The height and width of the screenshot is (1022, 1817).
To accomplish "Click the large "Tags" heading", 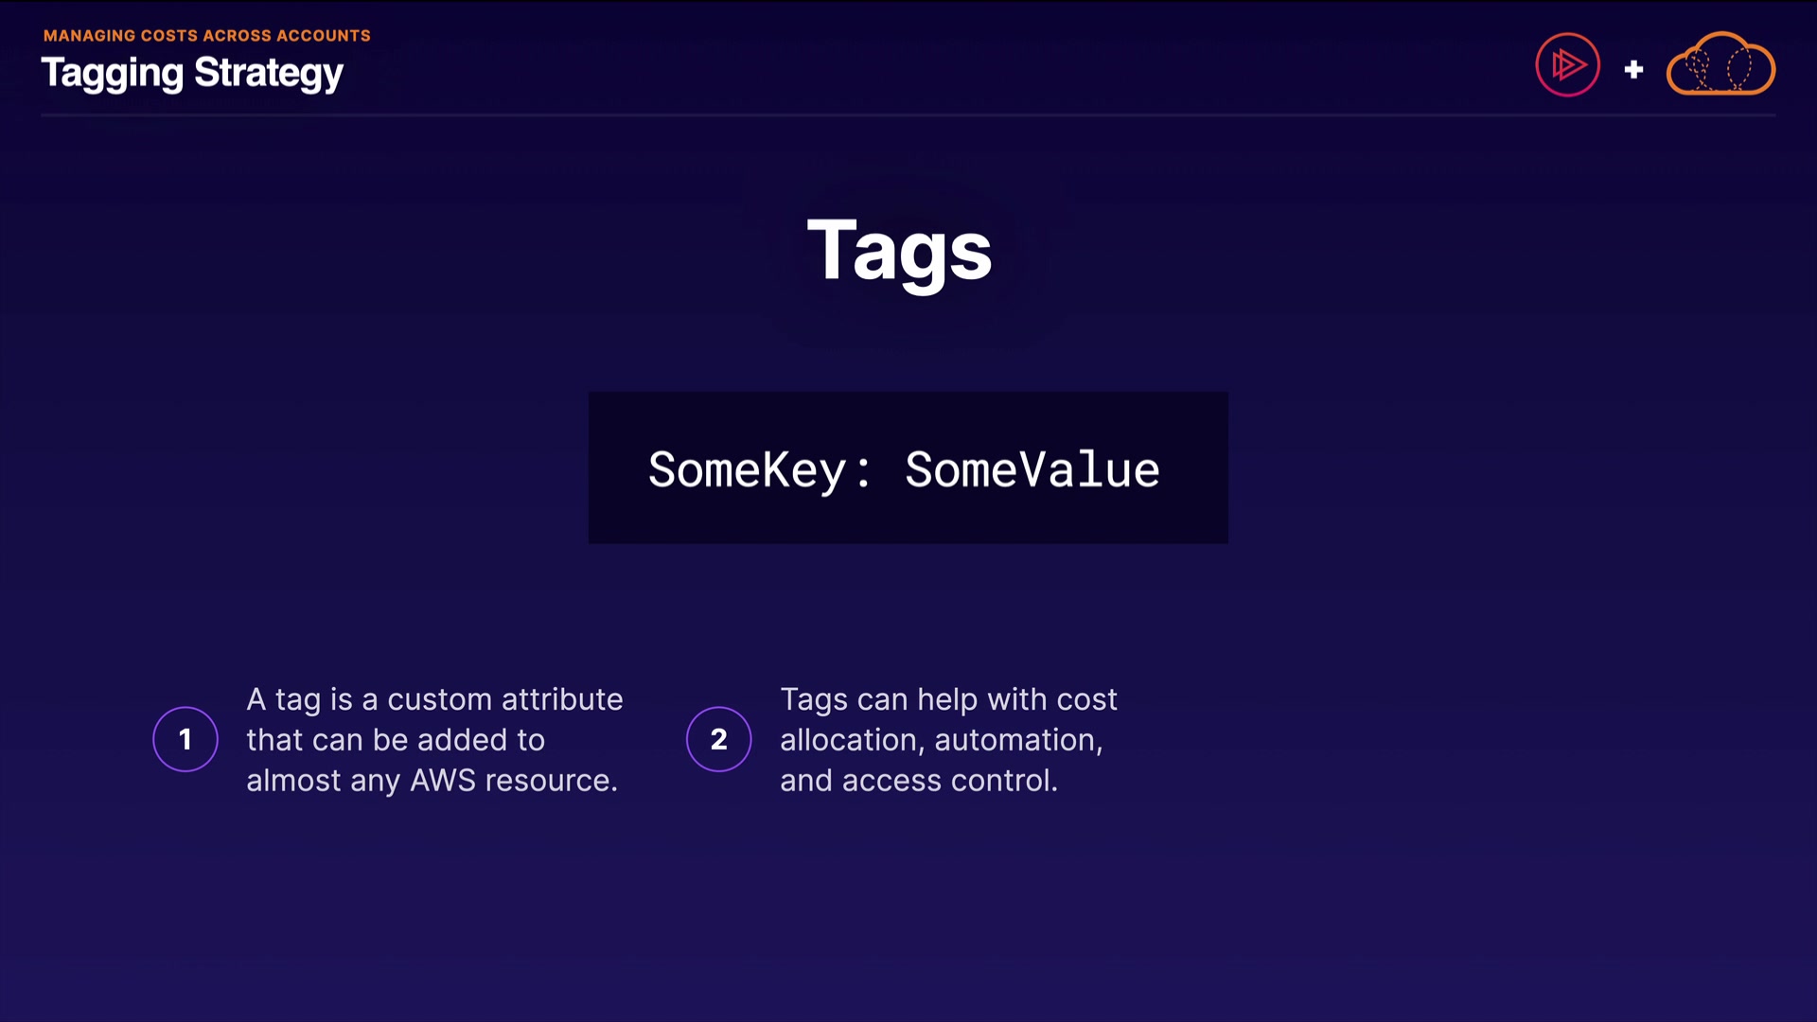I will point(899,251).
